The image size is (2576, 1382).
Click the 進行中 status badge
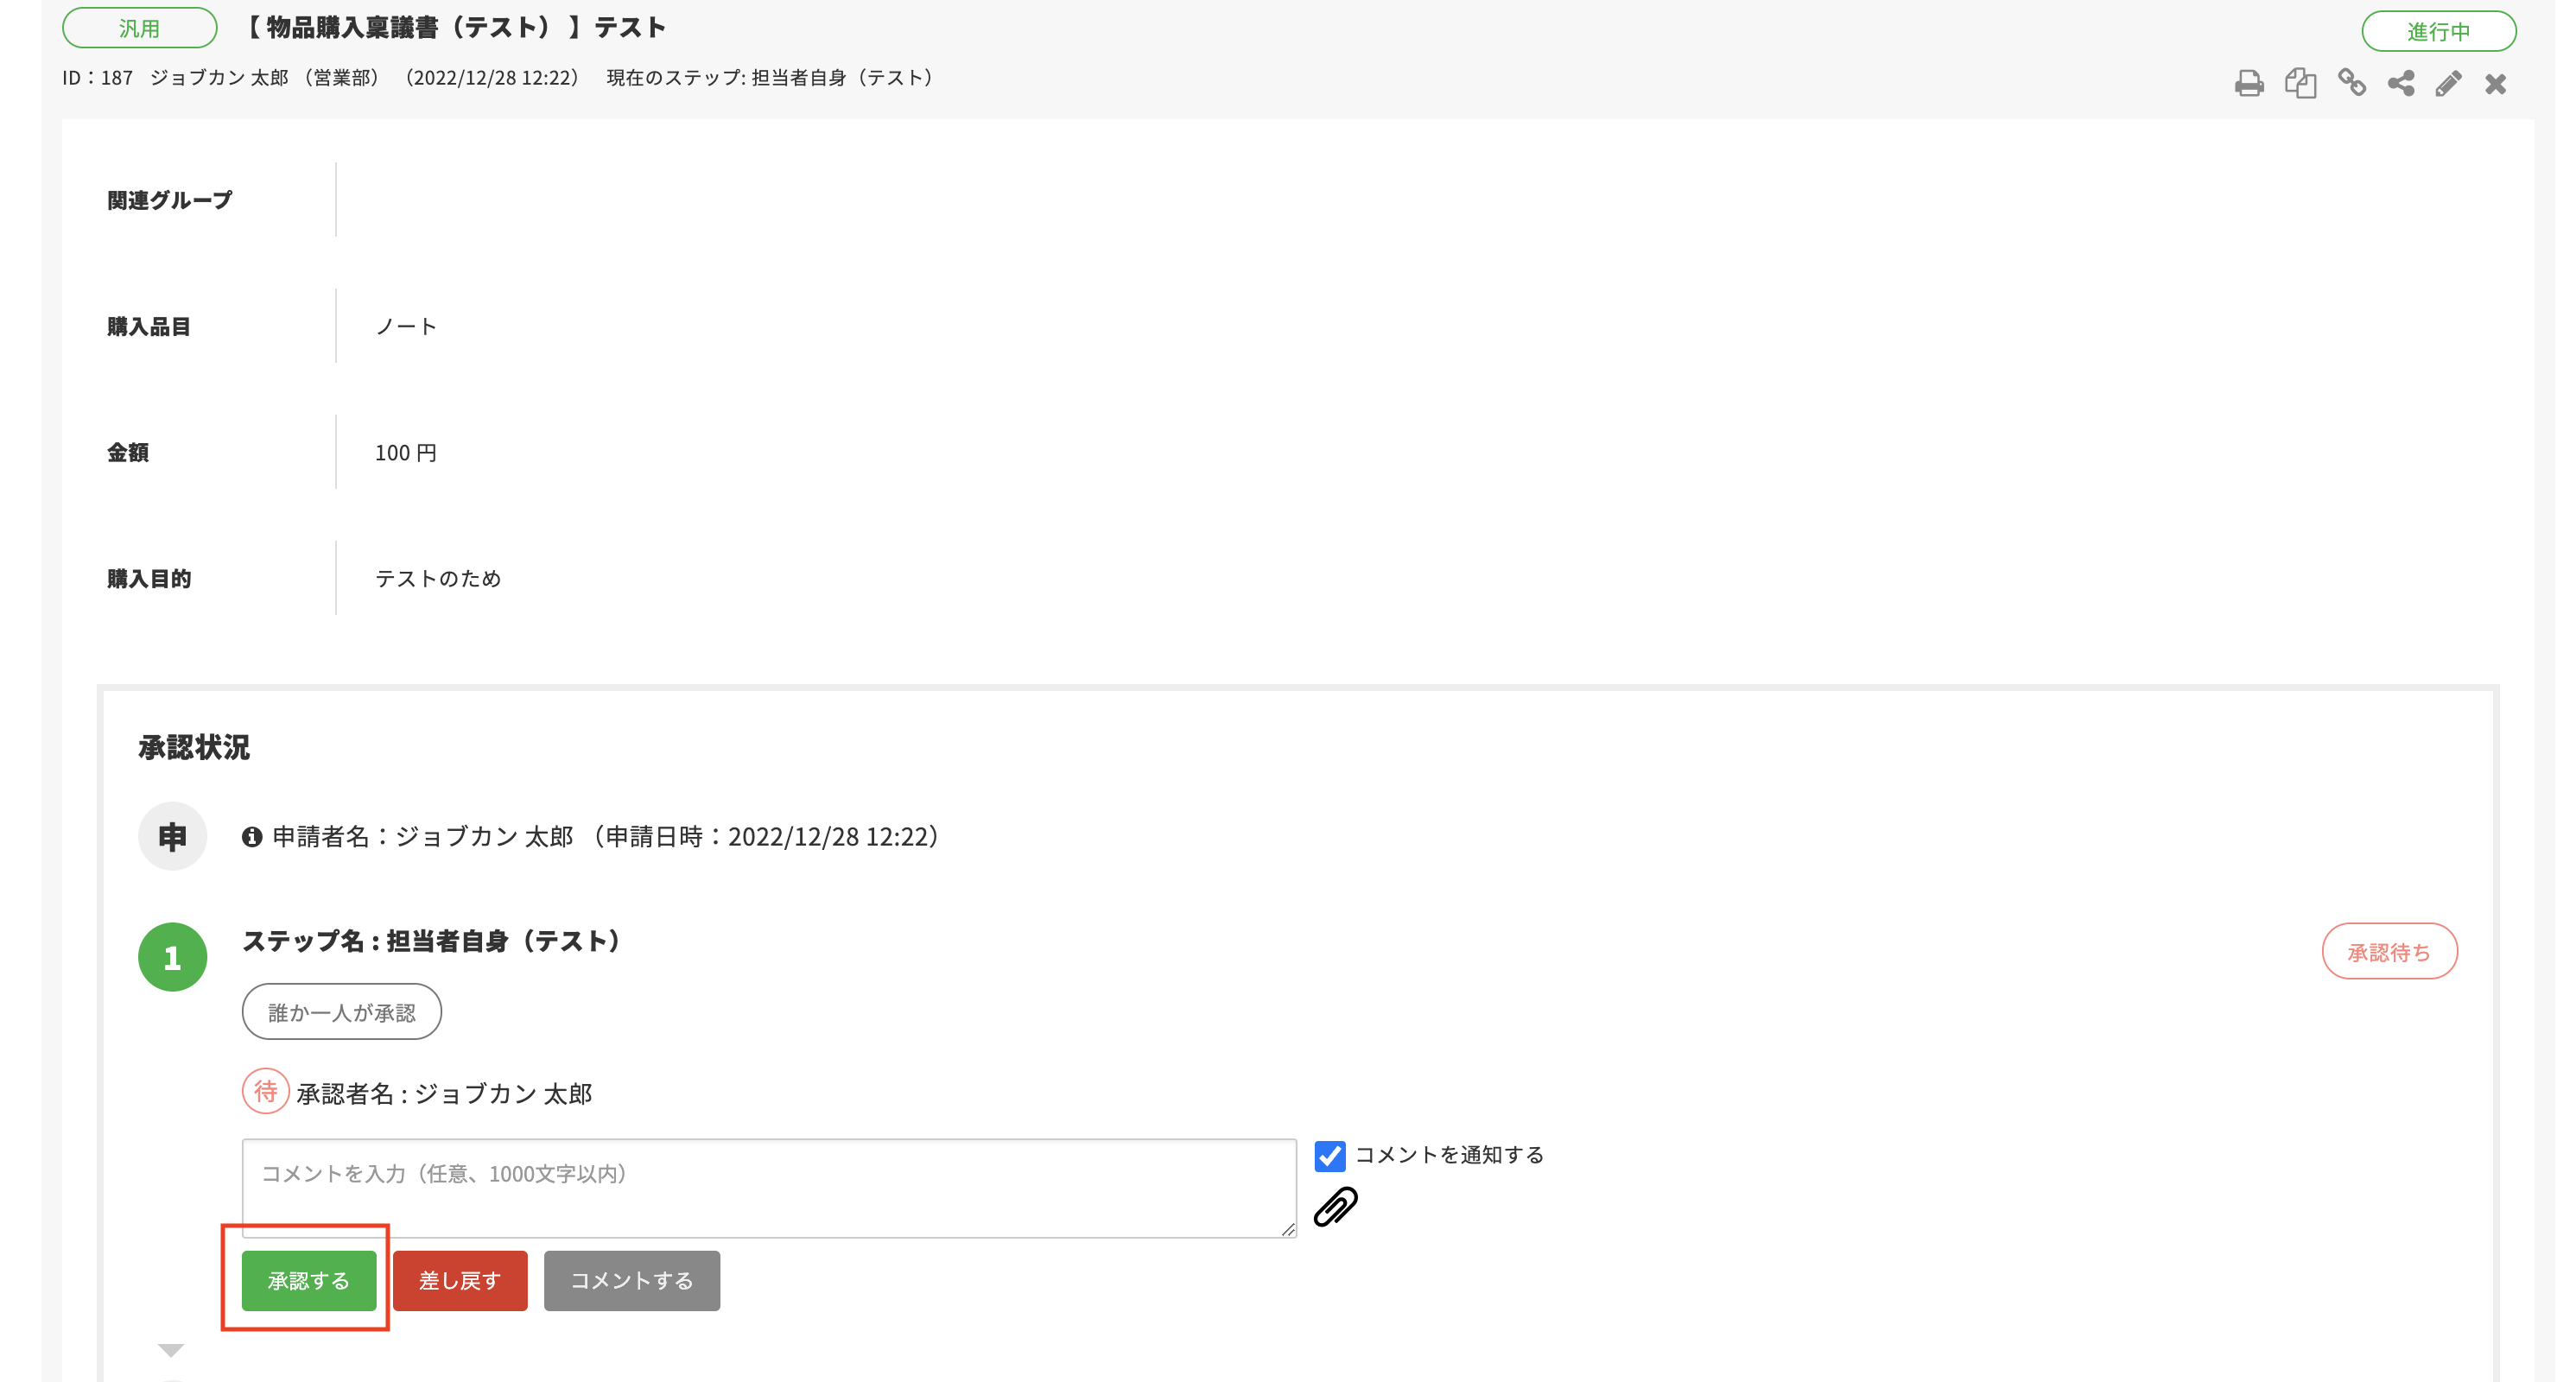pyautogui.click(x=2438, y=31)
